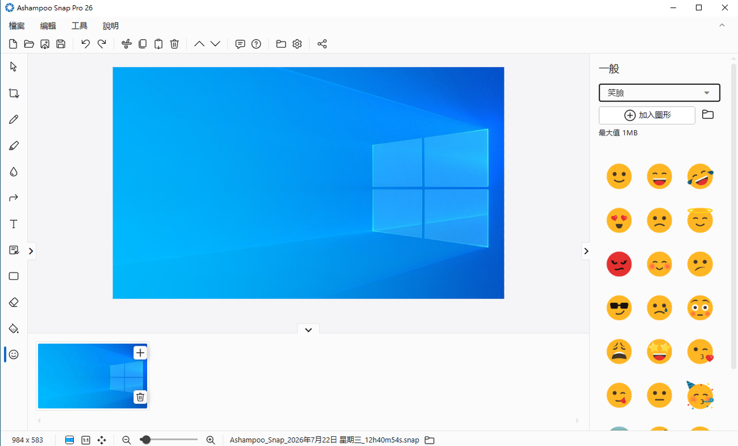The image size is (738, 446).
Task: Zoom out with the minus magnifier
Action: point(127,440)
